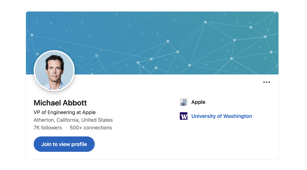Click the 500+ connections text
This screenshot has width=307, height=170.
91,128
